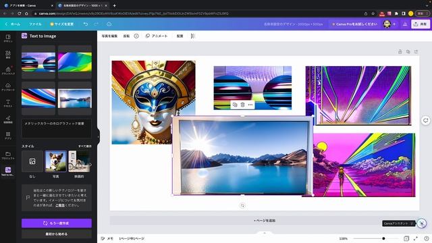The width and height of the screenshot is (432, 243).
Task: Click the add page icon above canvas
Action: click(x=416, y=51)
